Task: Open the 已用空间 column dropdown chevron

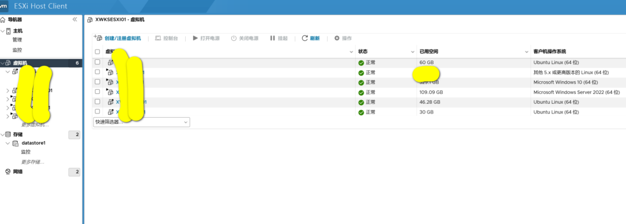Action: 526,52
